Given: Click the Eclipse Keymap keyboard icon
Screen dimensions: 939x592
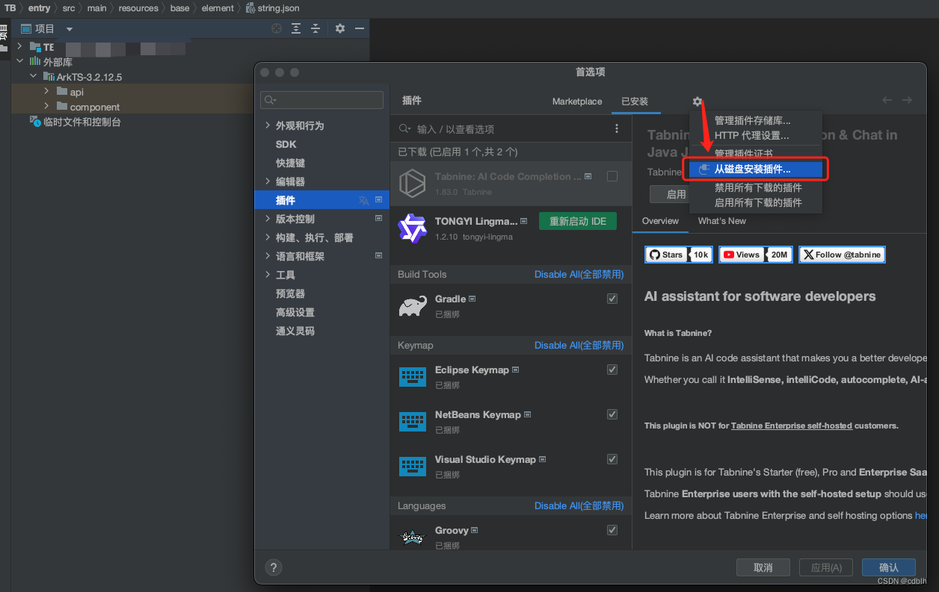Looking at the screenshot, I should [412, 377].
